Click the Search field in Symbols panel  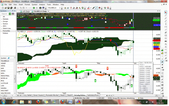[6, 14]
